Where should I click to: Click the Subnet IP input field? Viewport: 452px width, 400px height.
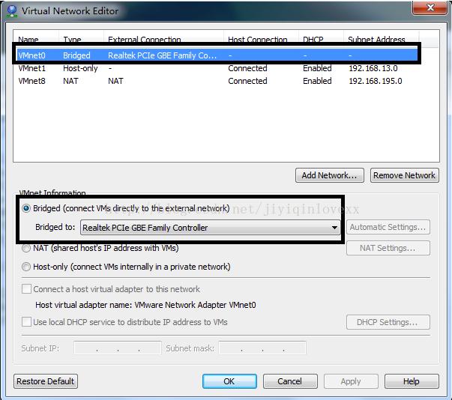pos(118,348)
